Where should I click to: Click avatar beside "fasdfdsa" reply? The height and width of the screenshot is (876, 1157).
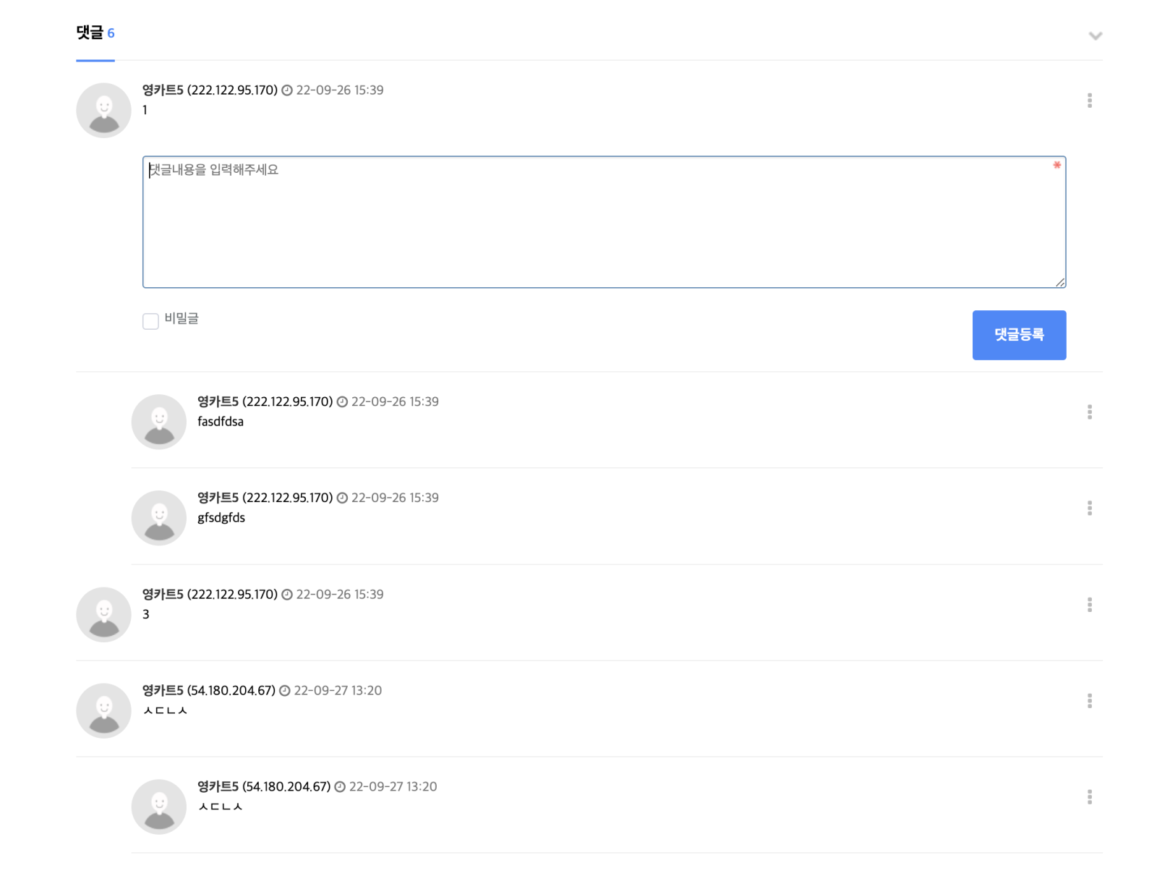pos(159,422)
